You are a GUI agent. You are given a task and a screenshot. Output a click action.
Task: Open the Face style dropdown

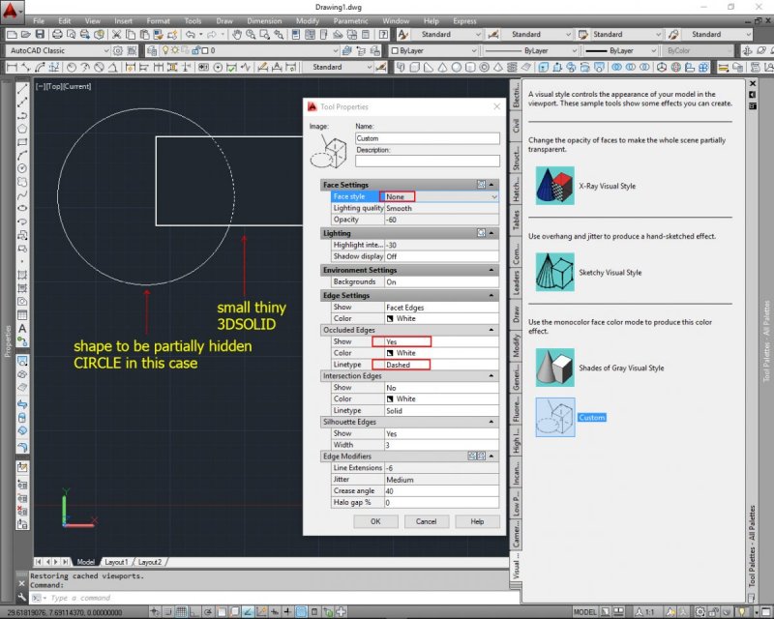494,196
